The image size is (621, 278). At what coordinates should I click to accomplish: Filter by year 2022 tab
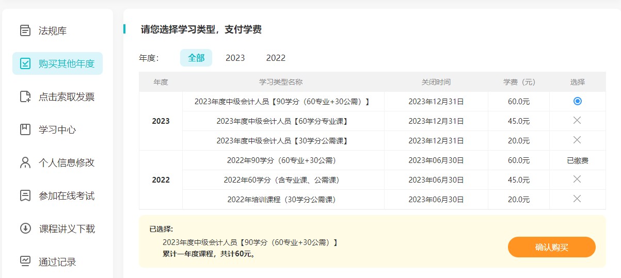tap(276, 58)
